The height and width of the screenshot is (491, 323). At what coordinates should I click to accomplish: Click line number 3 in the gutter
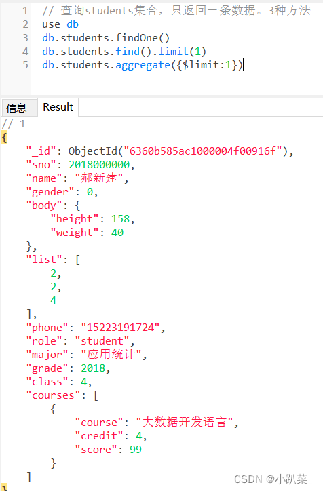pos(25,38)
